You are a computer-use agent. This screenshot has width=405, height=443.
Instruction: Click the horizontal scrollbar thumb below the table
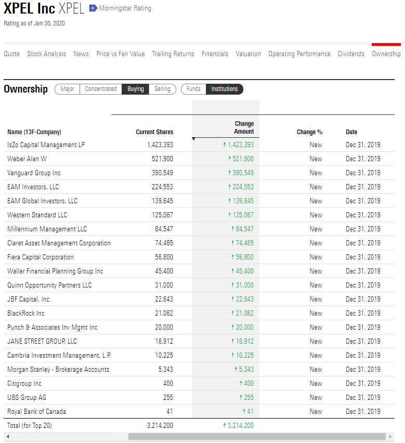click(257, 436)
